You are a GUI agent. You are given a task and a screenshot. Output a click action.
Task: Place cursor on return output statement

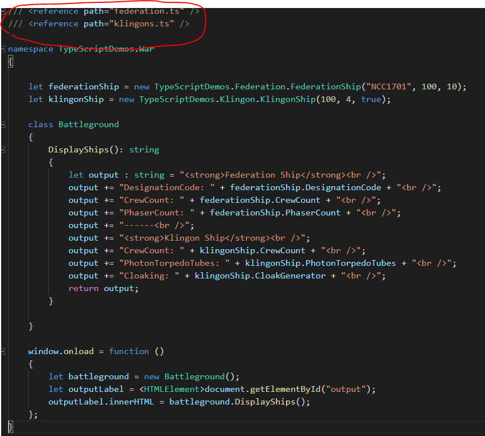pos(103,288)
